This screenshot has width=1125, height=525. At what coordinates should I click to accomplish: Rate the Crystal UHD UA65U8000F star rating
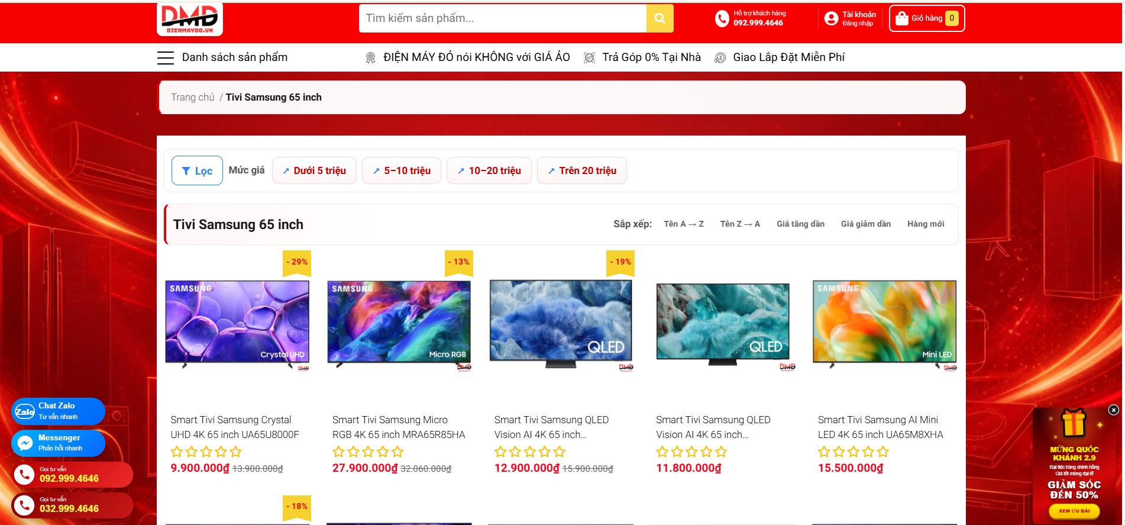click(206, 452)
